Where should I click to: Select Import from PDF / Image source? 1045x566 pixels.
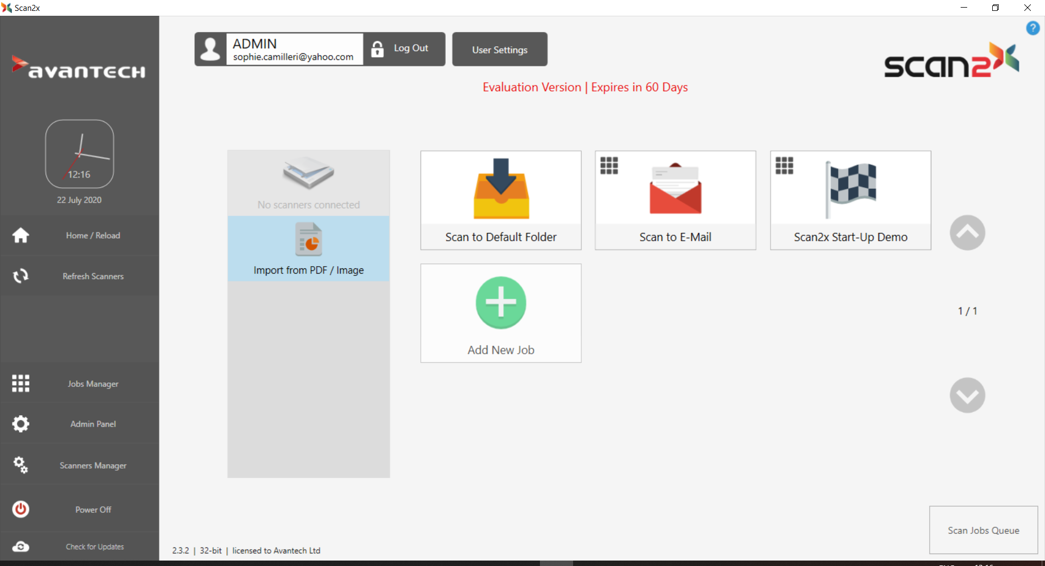click(309, 249)
